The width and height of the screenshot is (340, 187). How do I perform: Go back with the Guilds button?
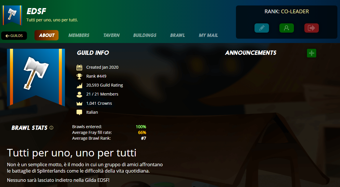[14, 35]
